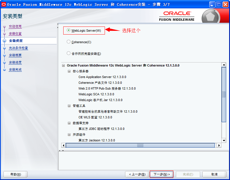Cancel the installation with 取消
Image resolution: width=230 pixels, height=180 pixels.
click(x=214, y=175)
